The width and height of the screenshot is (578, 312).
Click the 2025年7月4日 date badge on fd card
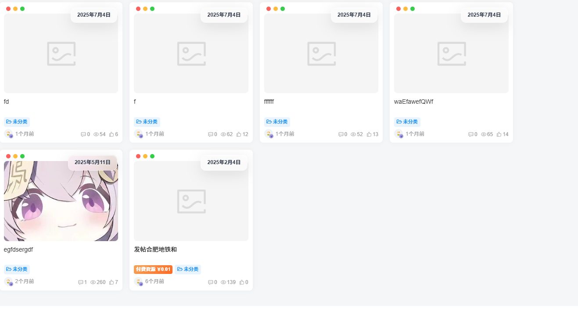pos(93,14)
